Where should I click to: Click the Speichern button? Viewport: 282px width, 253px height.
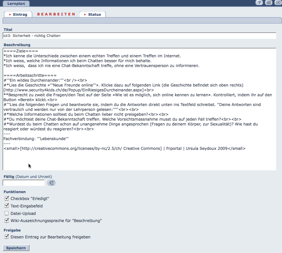click(16, 248)
